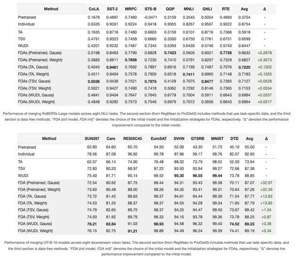301x257 pixels.
Task: Click the bold 0.5036 CoLA cell
Action: pyautogui.click(x=94, y=81)
